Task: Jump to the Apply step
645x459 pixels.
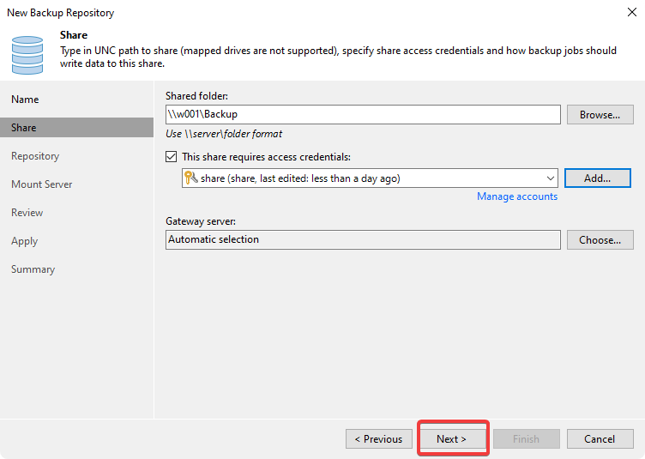Action: pos(24,241)
